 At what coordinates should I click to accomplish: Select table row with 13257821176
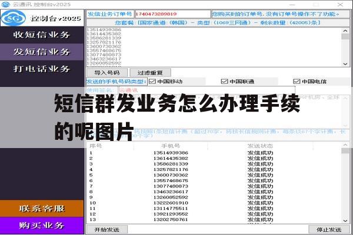click(214, 170)
